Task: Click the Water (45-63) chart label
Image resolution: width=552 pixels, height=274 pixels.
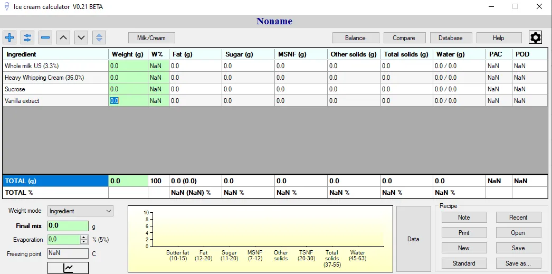Action: click(358, 256)
